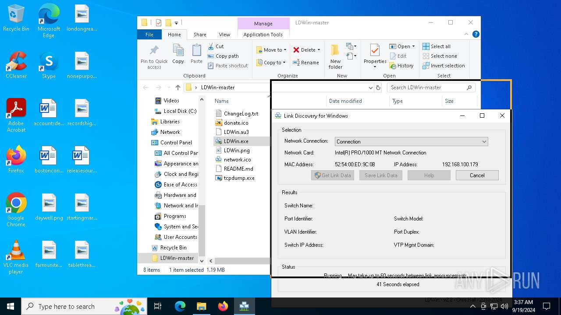561x315 pixels.
Task: Switch to the Share ribbon tab
Action: [200, 35]
